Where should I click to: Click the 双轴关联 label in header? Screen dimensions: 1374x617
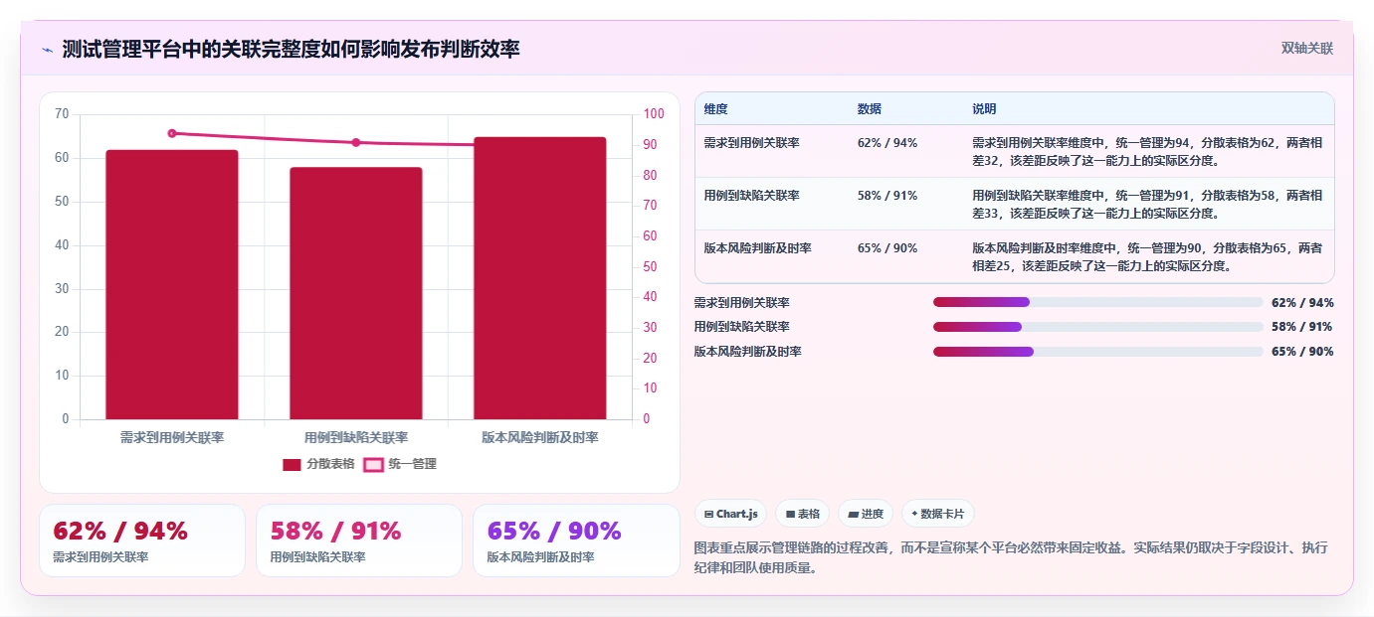point(1306,48)
